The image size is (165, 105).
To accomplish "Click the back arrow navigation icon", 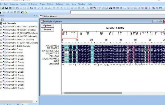I will click(x=4, y=12).
